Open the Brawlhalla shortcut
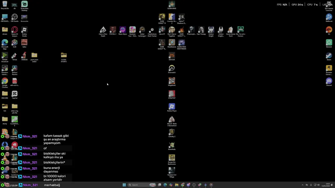Screen dimensions: 335x188 click(172, 146)
